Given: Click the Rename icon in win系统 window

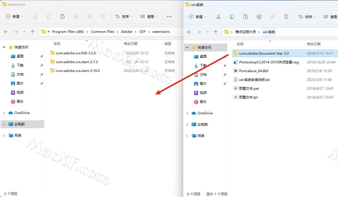Looking at the screenshot, I should [x=259, y=17].
